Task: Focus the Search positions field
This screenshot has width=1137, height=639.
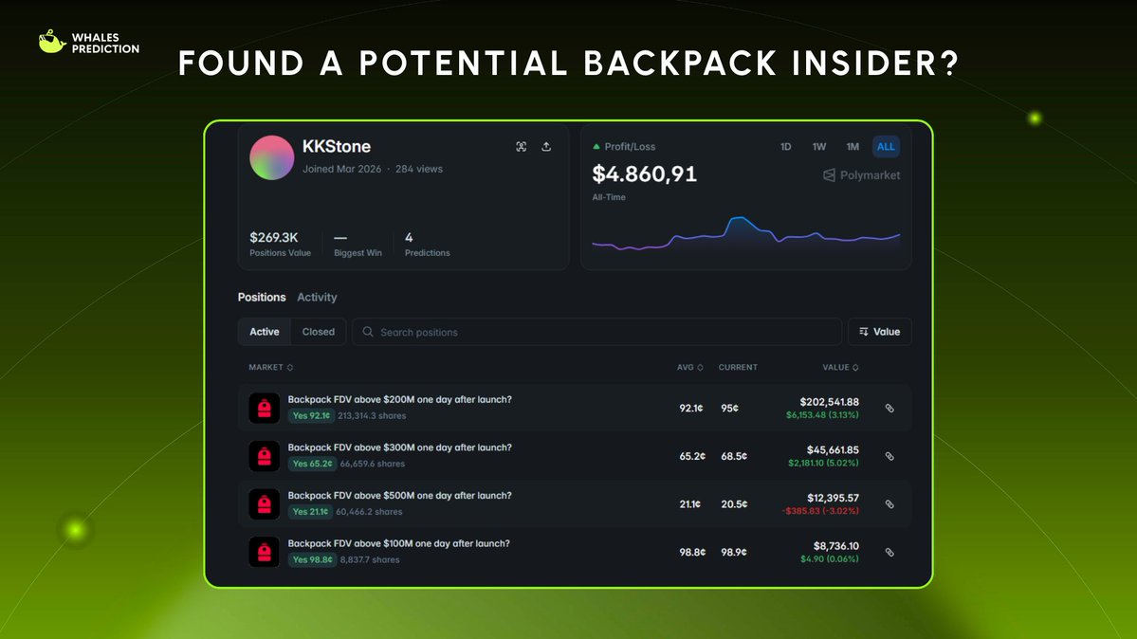Action: (596, 332)
